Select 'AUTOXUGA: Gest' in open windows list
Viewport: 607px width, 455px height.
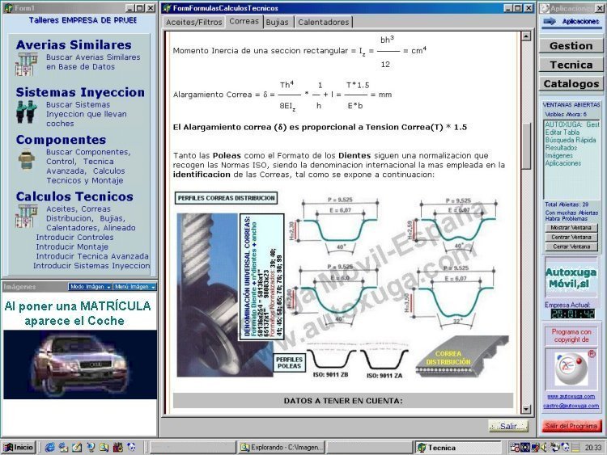point(572,124)
